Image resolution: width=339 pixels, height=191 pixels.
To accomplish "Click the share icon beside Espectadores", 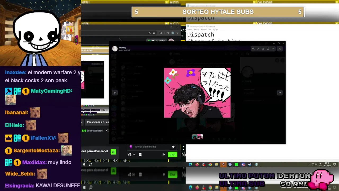I will coord(107,131).
